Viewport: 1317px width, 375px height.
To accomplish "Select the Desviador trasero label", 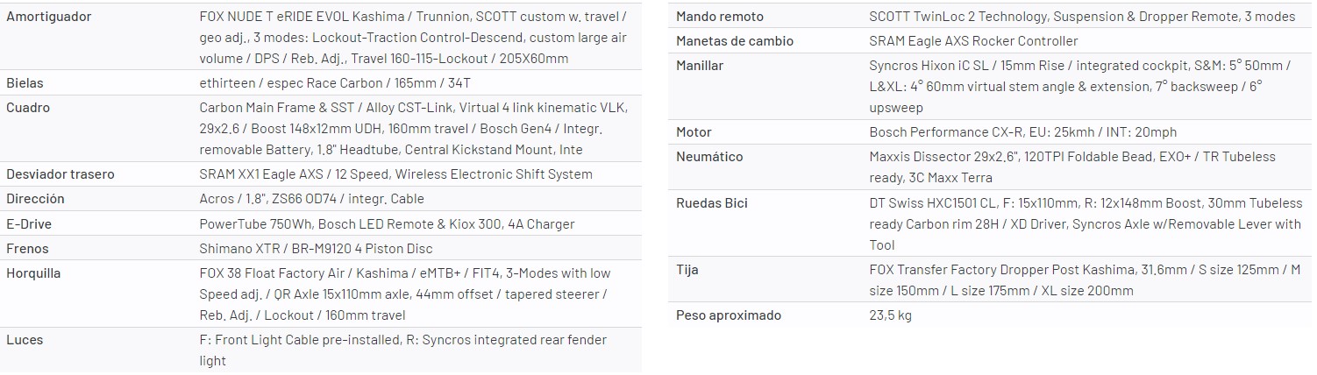I will [x=61, y=174].
